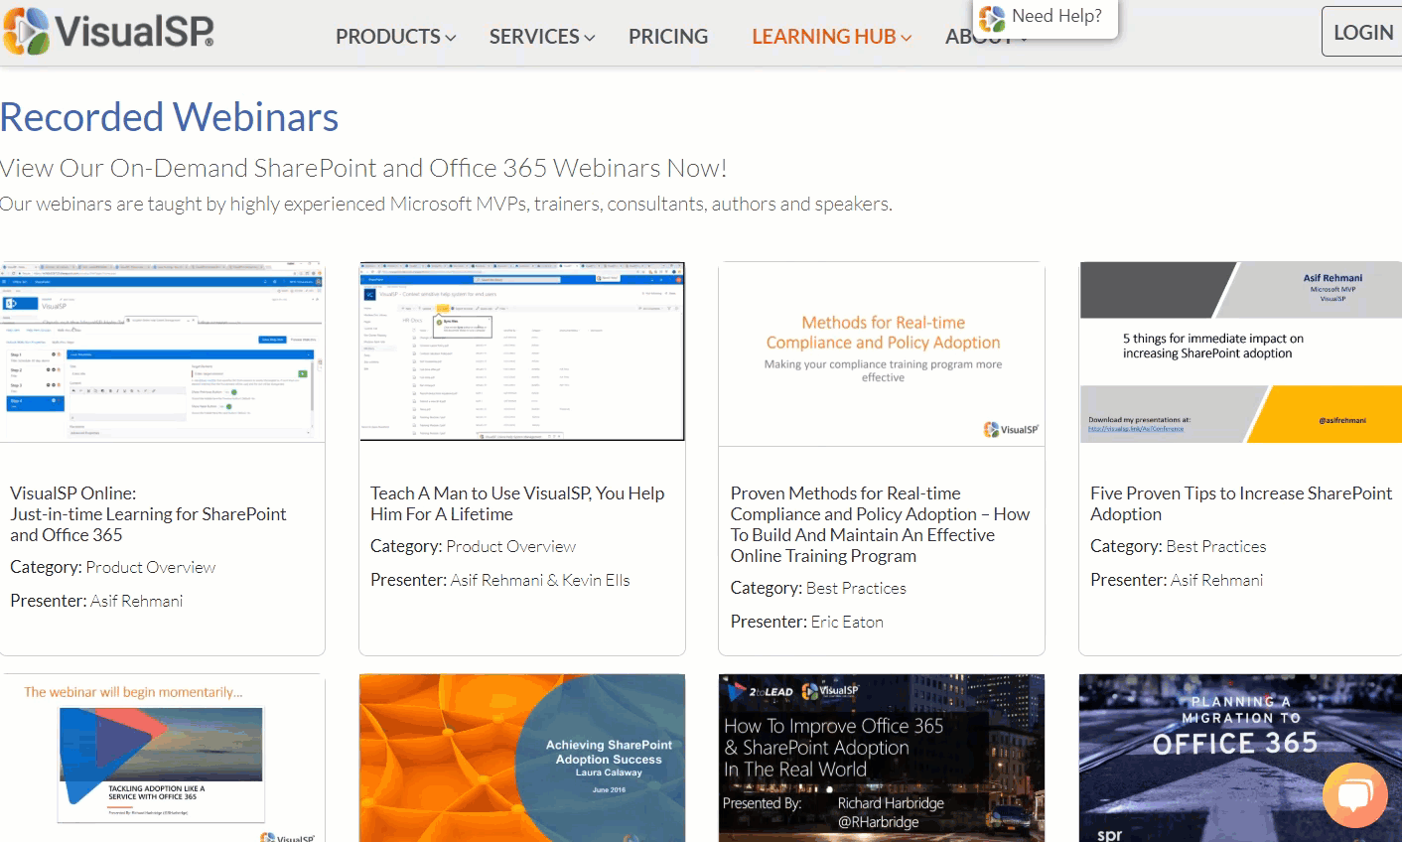The height and width of the screenshot is (842, 1402).
Task: Open Methods for Real-time Compliance thumbnail
Action: click(x=882, y=353)
